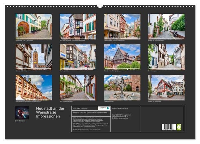Open the 'Die Hauptstraße' shopping street photo

pyautogui.click(x=78, y=57)
